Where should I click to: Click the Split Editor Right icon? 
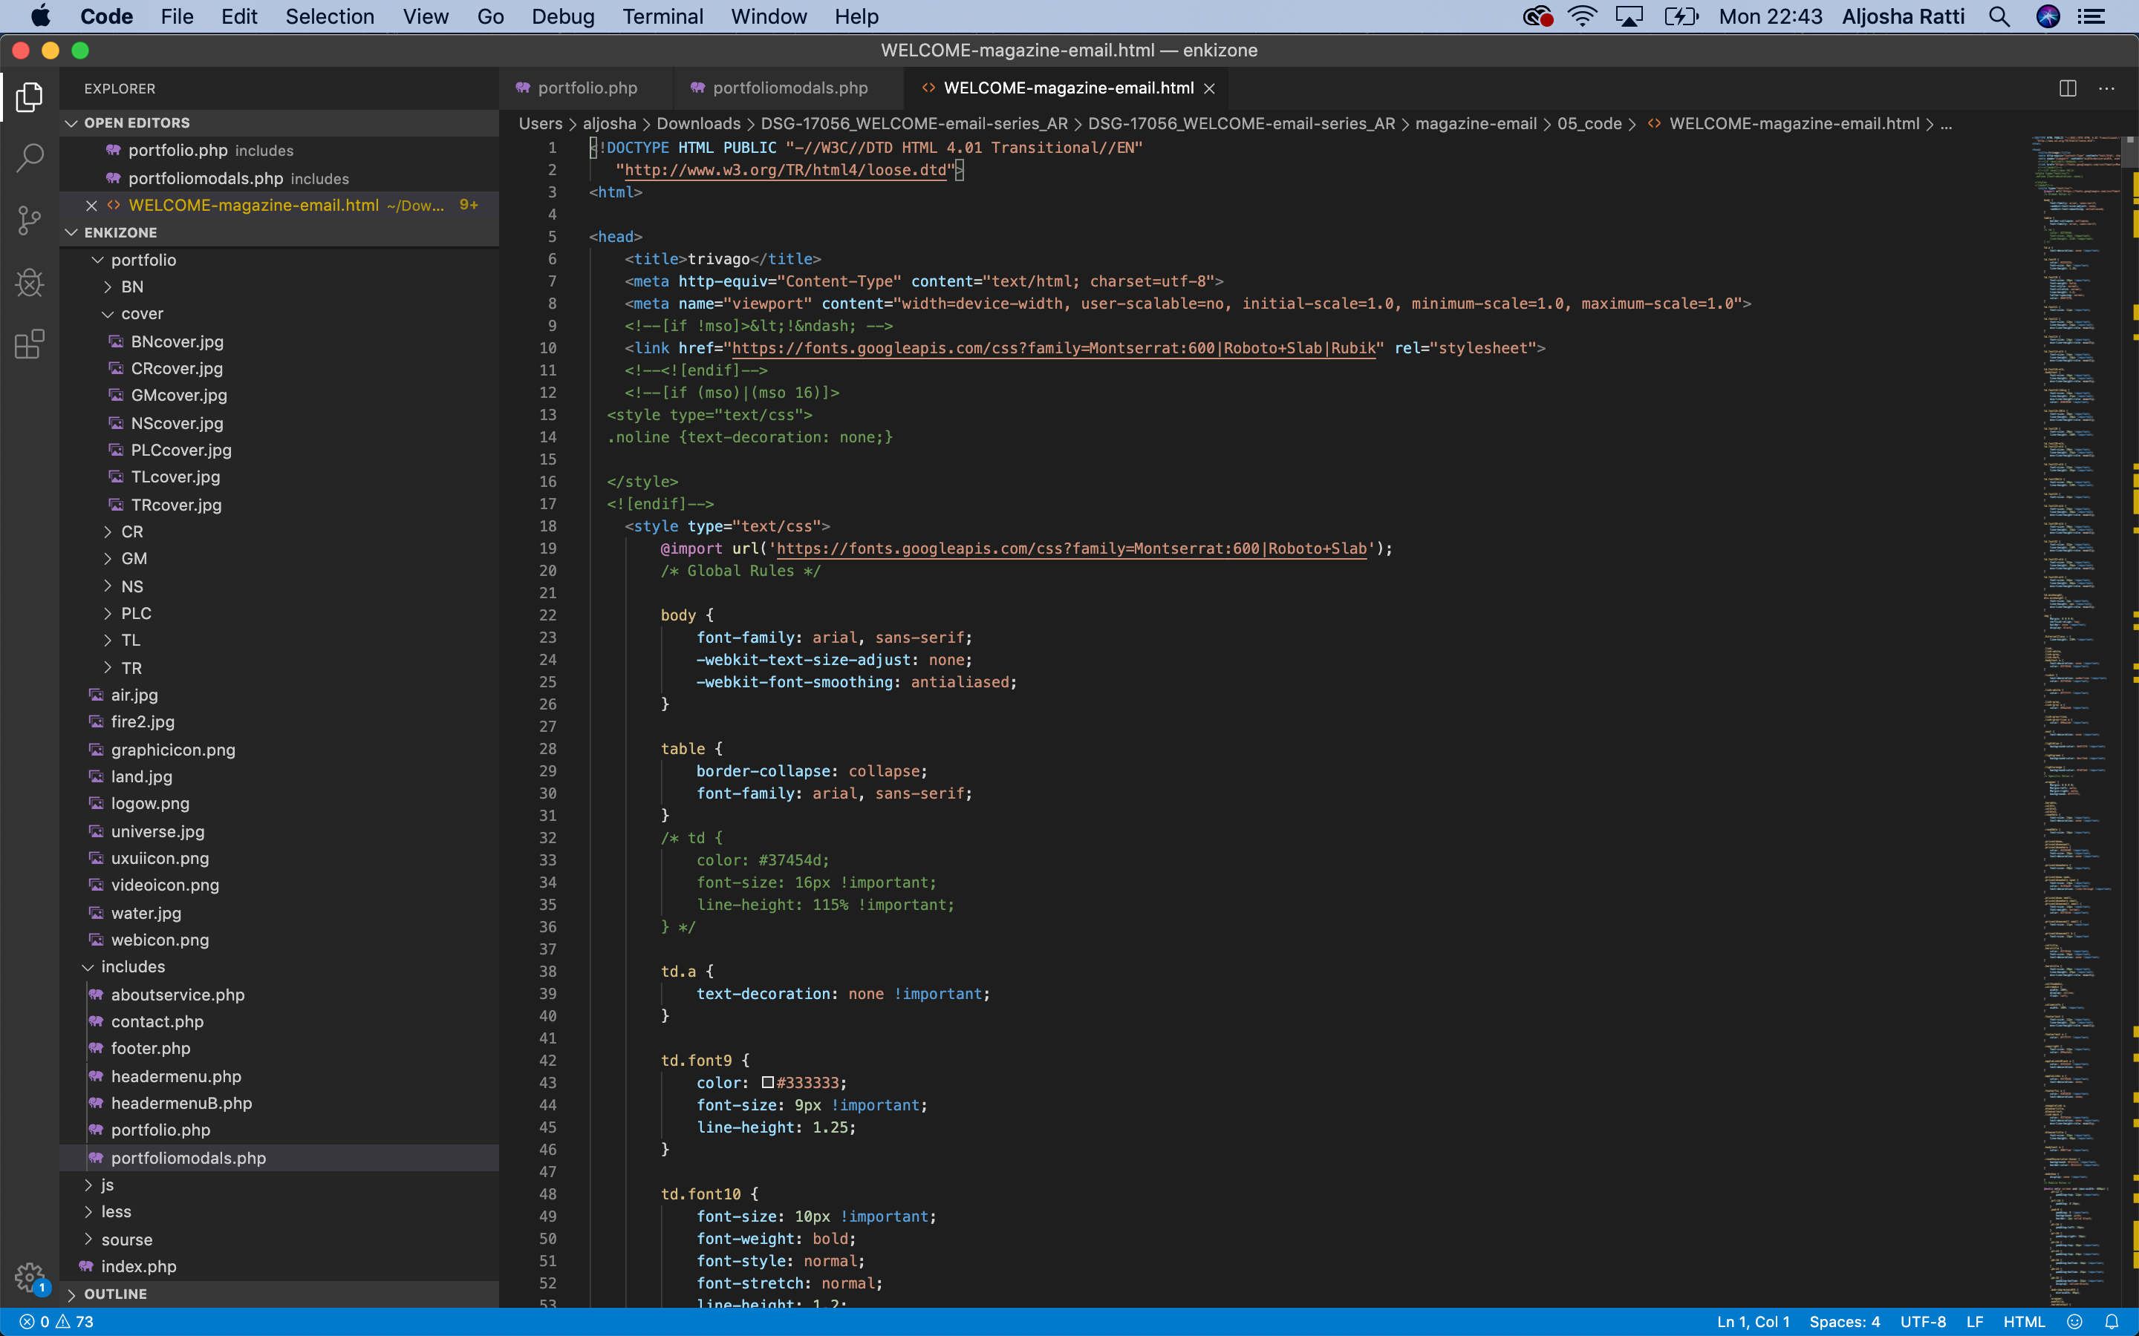2068,88
